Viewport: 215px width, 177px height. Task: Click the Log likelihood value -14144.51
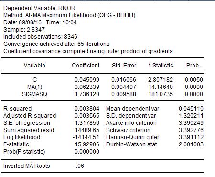pos(86,137)
